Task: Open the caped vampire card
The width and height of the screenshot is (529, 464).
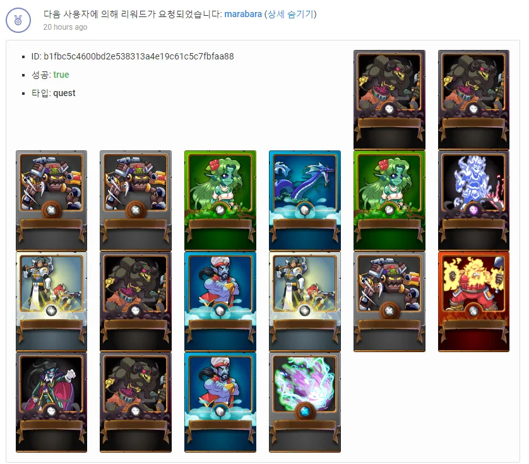Action: 51,402
